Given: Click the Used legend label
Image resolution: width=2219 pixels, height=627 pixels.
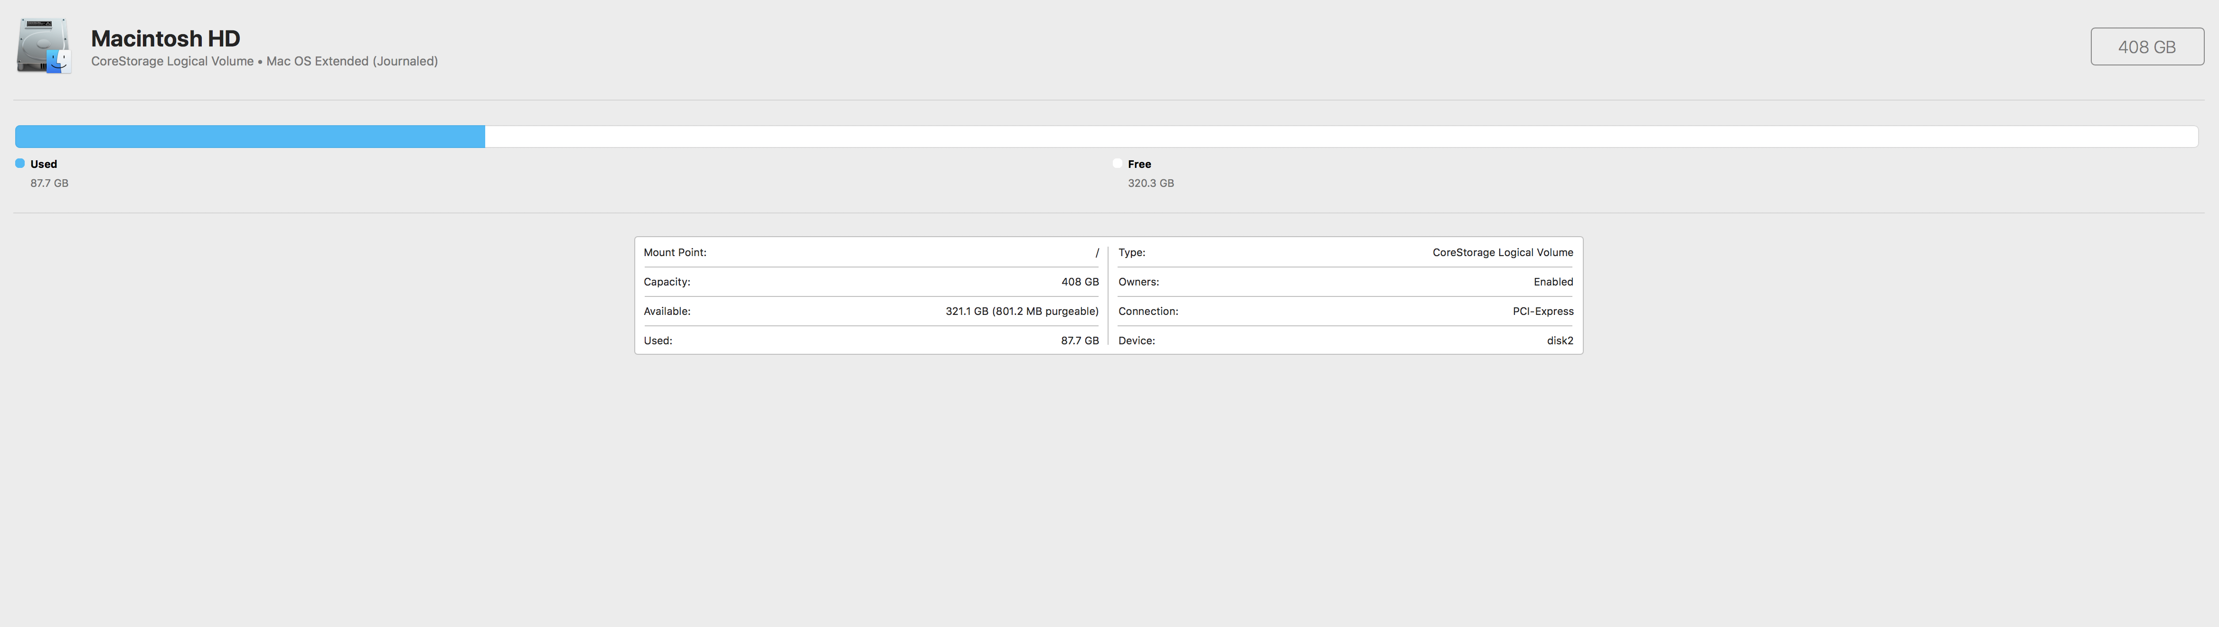Looking at the screenshot, I should point(44,164).
